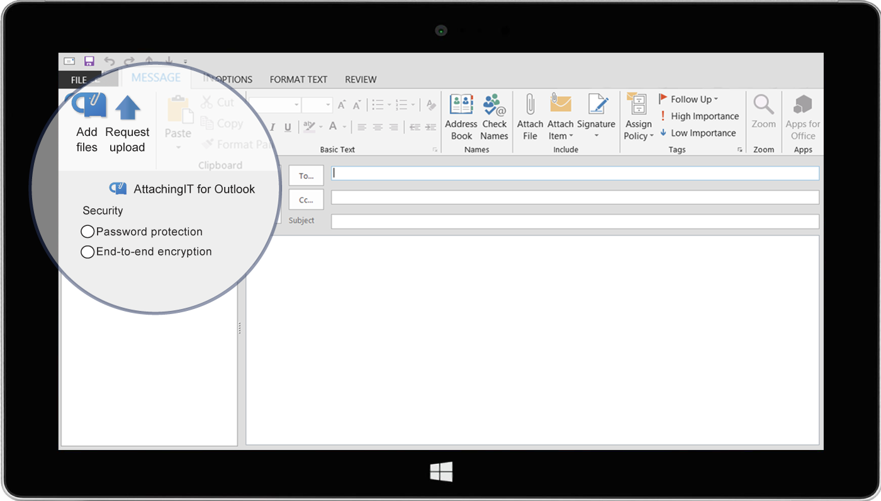The image size is (881, 501).
Task: Expand the Attach Item dropdown
Action: pyautogui.click(x=560, y=136)
